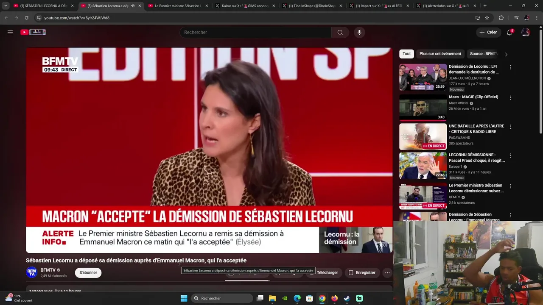Open the Maes MAGIE 3:43 thumbnail

pos(423,108)
